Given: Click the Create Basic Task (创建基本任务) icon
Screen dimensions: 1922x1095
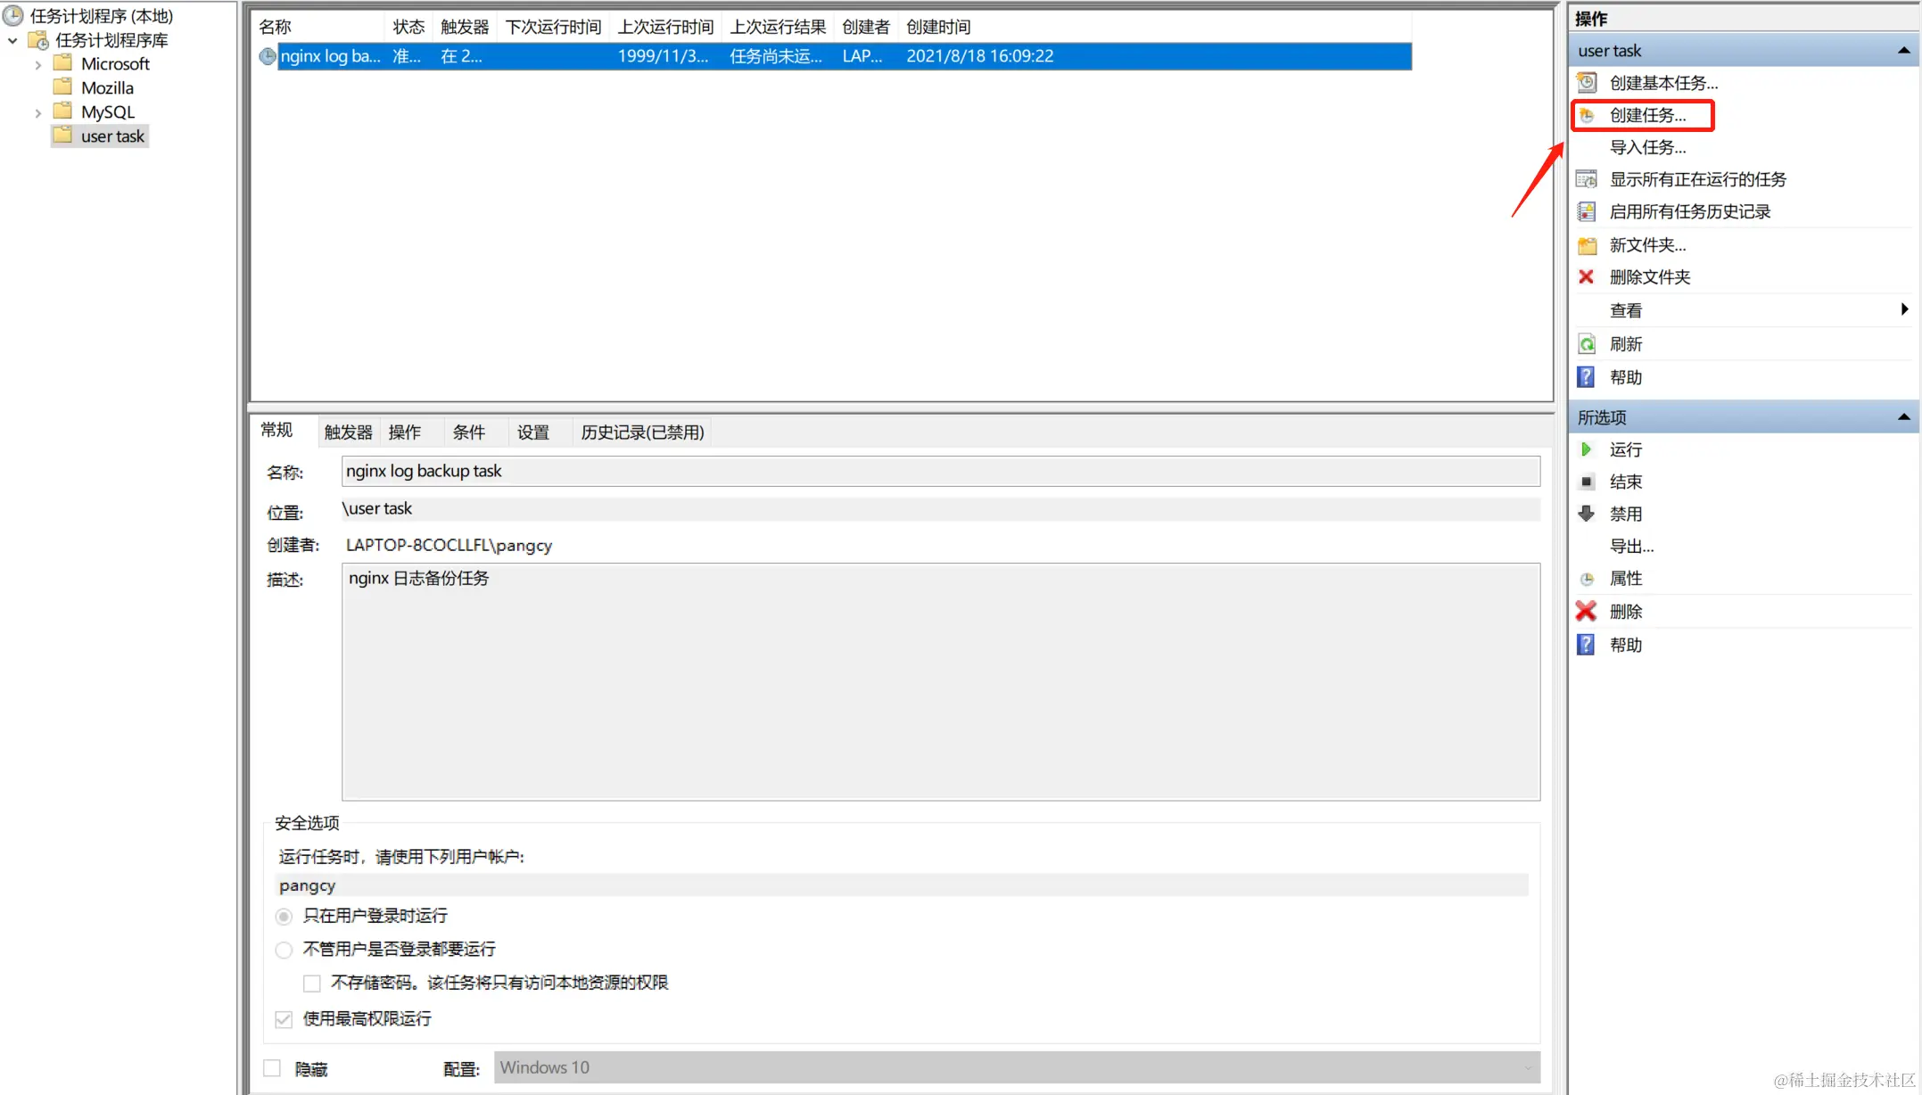Looking at the screenshot, I should (x=1587, y=83).
